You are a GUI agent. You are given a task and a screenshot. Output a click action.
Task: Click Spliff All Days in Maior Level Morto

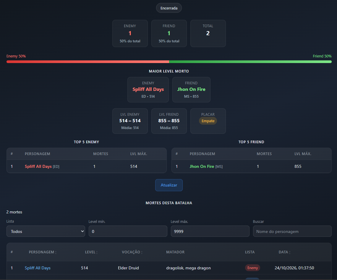pyautogui.click(x=148, y=89)
